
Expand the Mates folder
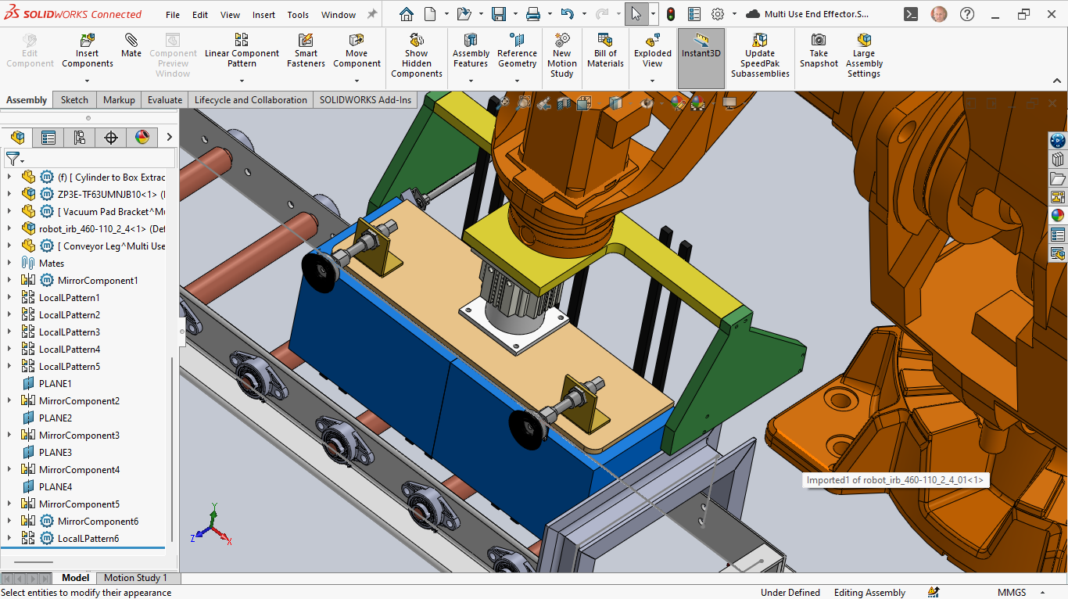(9, 263)
